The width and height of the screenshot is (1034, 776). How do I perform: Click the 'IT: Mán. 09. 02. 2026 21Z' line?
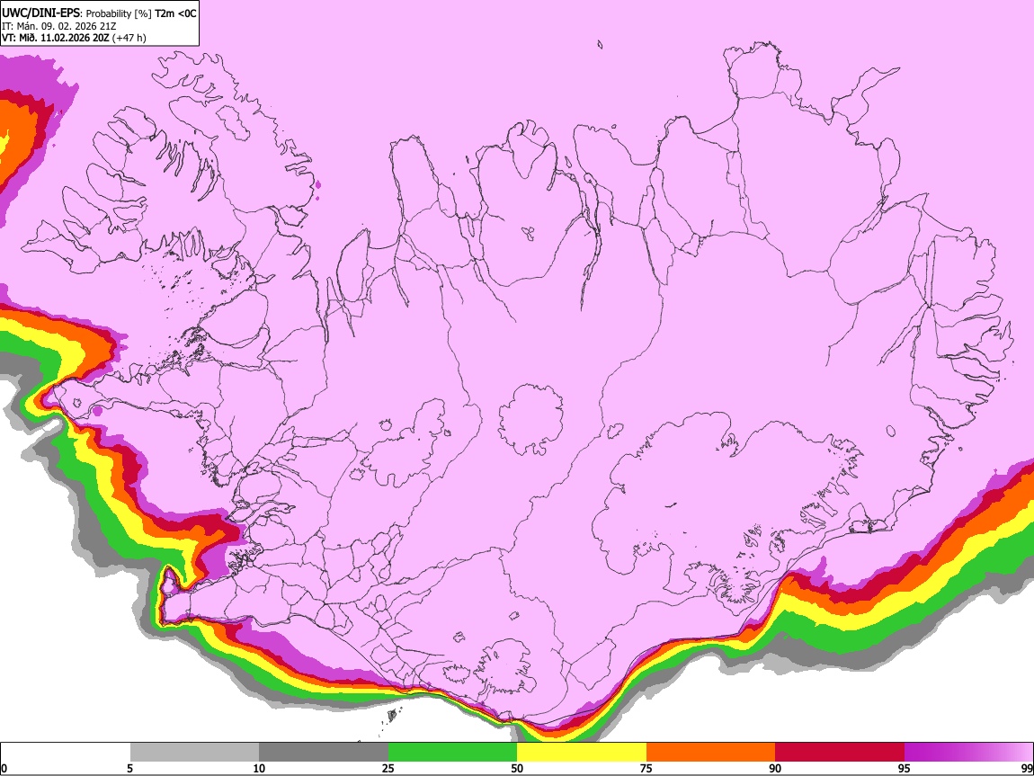pos(60,26)
